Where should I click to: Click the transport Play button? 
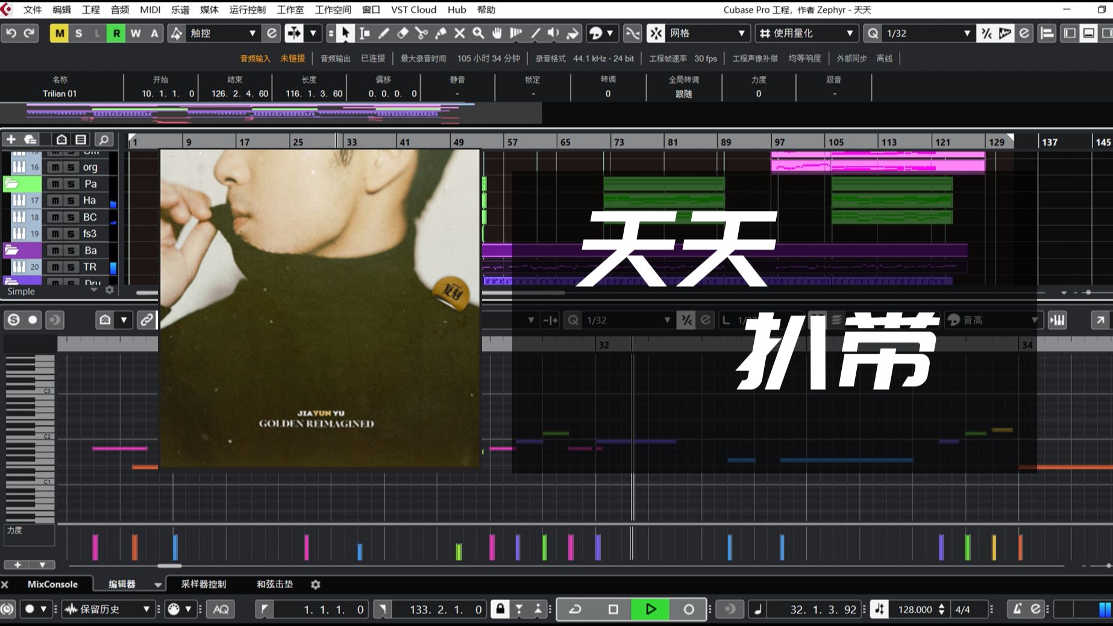point(650,609)
